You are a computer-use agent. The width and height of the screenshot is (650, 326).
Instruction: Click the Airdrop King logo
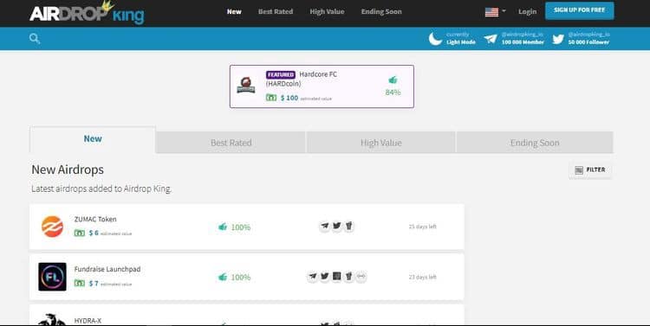(x=87, y=12)
